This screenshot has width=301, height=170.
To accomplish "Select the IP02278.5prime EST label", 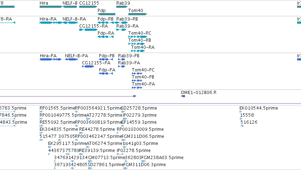I will click(134, 151).
